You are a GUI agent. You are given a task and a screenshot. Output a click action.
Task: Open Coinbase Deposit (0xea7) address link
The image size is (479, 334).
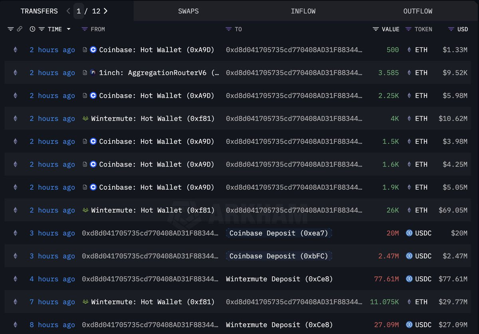[x=279, y=233]
